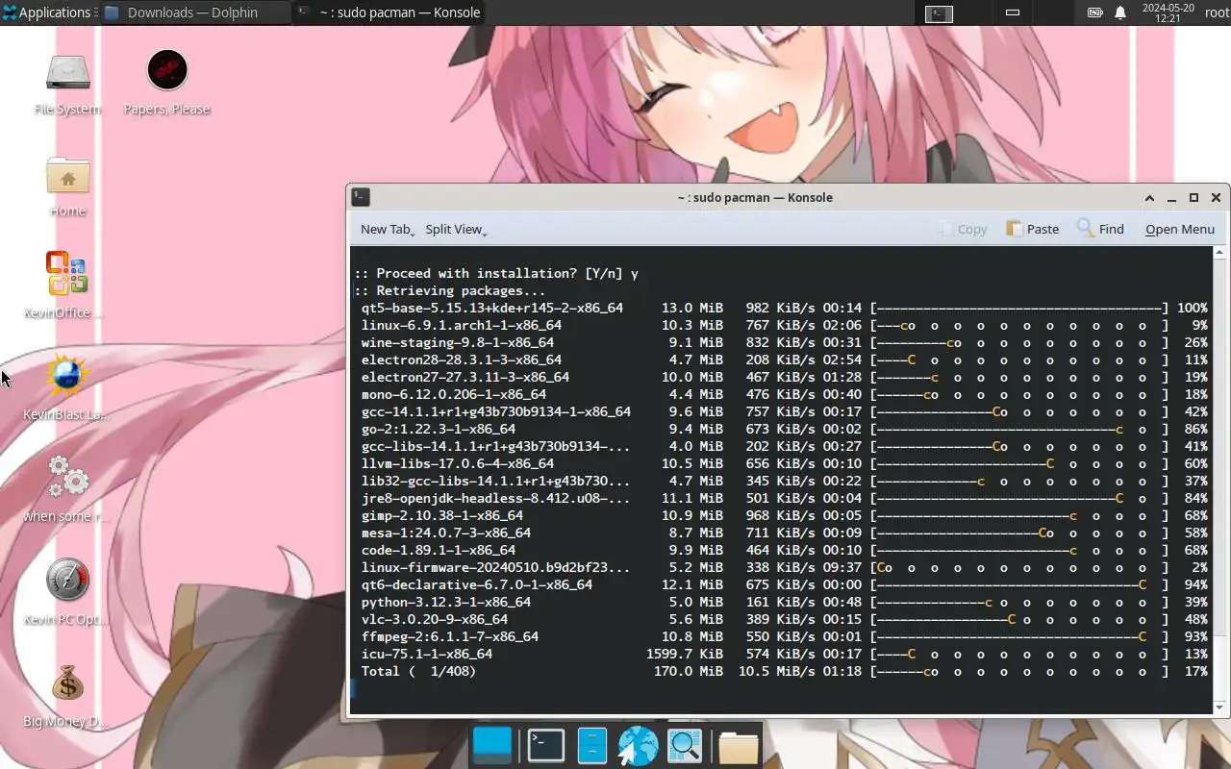Click the vlc-3.0.20-9-x86_64 line
1231x769 pixels.
tap(784, 619)
